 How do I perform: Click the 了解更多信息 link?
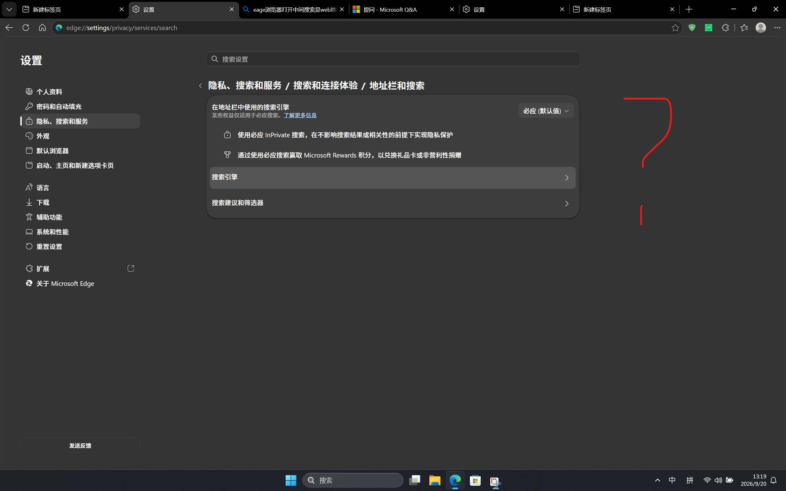pos(300,115)
